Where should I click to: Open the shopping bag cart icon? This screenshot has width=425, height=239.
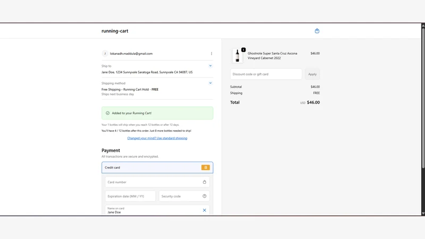click(x=317, y=31)
